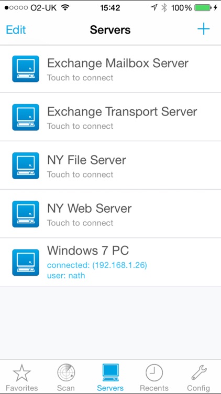This screenshot has width=221, height=394.
Task: Tap "Touch to connect" under NY File Server
Action: pyautogui.click(x=80, y=174)
